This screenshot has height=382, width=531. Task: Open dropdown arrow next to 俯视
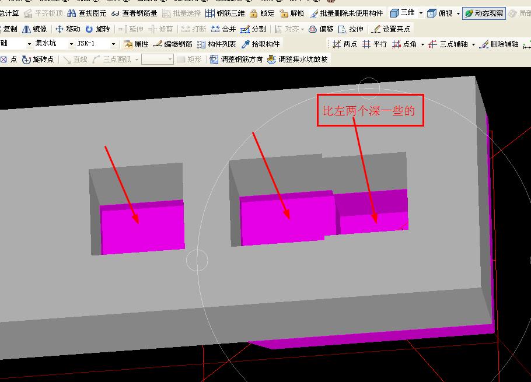(458, 13)
